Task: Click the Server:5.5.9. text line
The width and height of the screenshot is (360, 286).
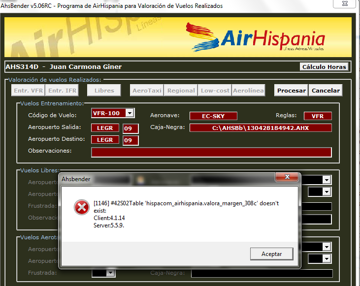Action: 109,225
